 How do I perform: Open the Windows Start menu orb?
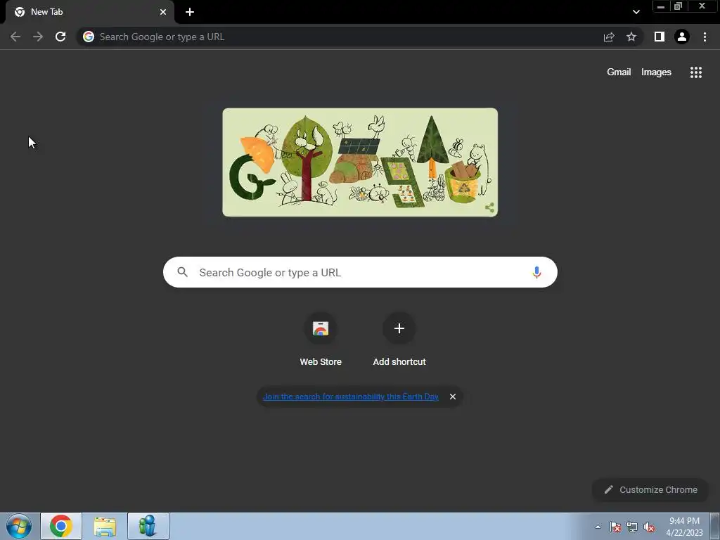19,526
